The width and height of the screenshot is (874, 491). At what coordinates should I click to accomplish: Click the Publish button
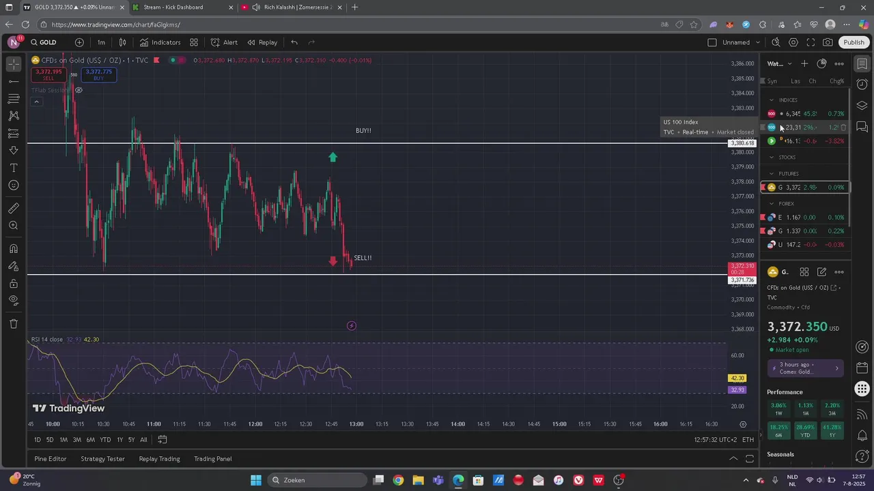[x=854, y=42]
